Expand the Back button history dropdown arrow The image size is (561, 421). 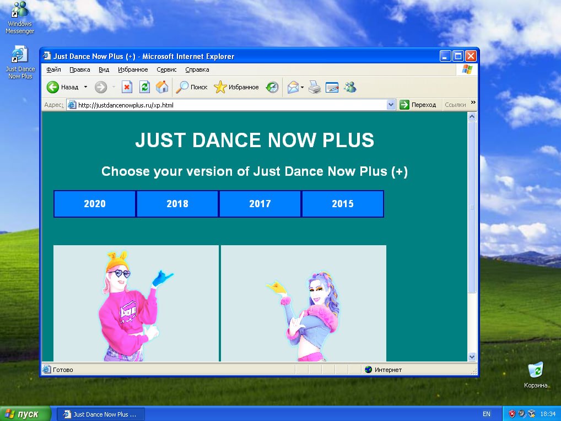[85, 87]
